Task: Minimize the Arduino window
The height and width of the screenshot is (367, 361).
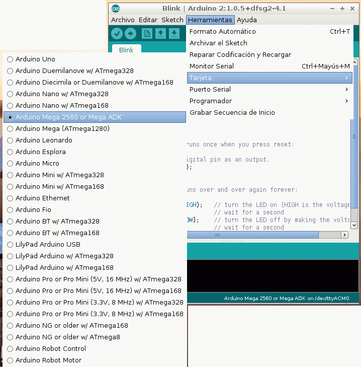Action: coord(332,9)
